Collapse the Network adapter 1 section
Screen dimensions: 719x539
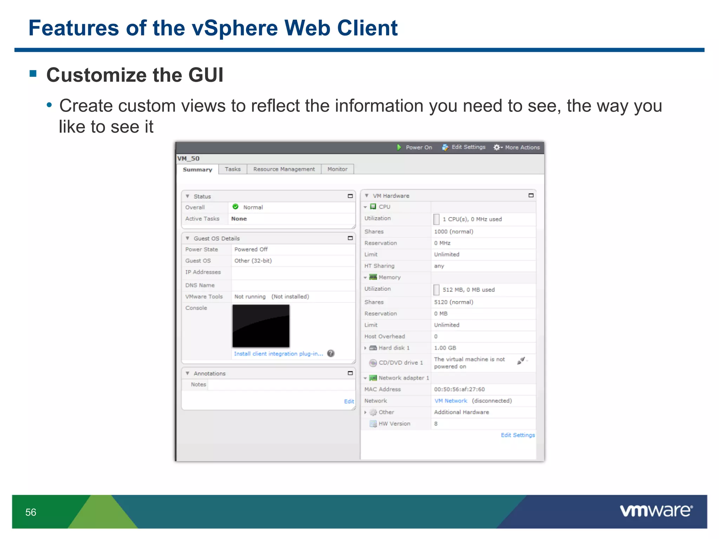pyautogui.click(x=365, y=378)
